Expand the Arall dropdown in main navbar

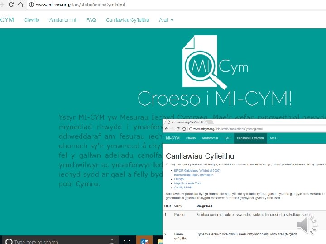(x=166, y=20)
